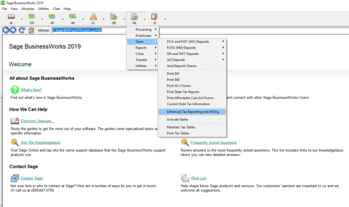This screenshot has width=349, height=207.
Task: Expand the Processing submenu
Action: click(x=143, y=30)
